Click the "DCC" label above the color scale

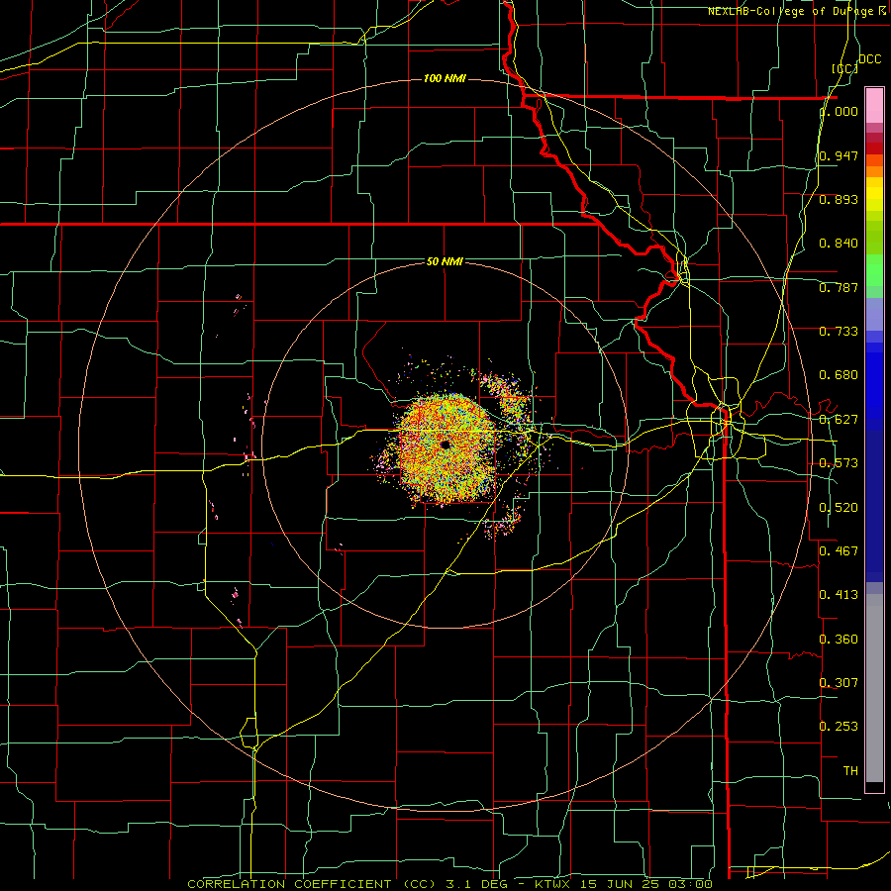(869, 59)
